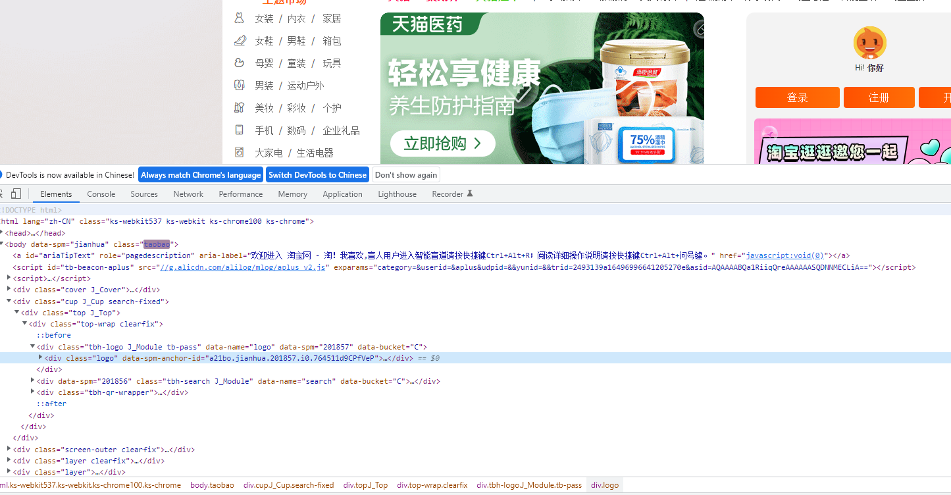Open the 内衣 category link
The height and width of the screenshot is (495, 951).
297,18
